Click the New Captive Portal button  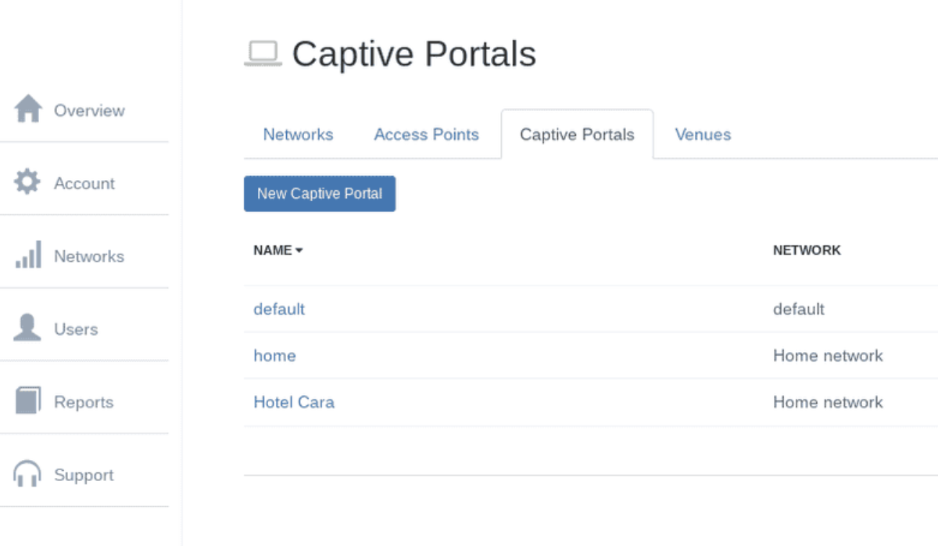320,194
